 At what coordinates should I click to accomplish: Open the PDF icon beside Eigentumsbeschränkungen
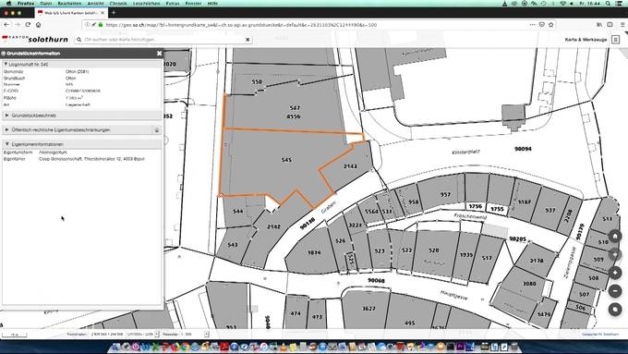click(x=157, y=130)
